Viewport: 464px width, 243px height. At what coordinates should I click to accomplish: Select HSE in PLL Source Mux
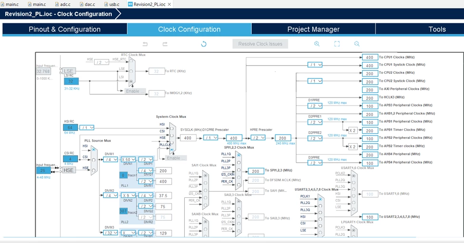(93, 170)
